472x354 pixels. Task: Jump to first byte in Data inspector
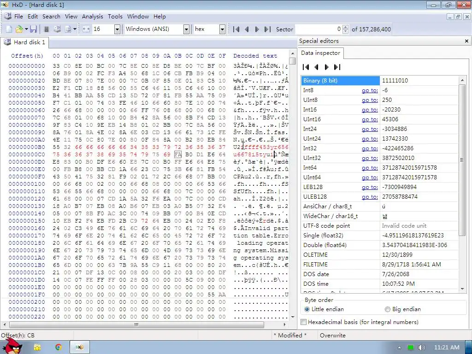[x=306, y=67]
